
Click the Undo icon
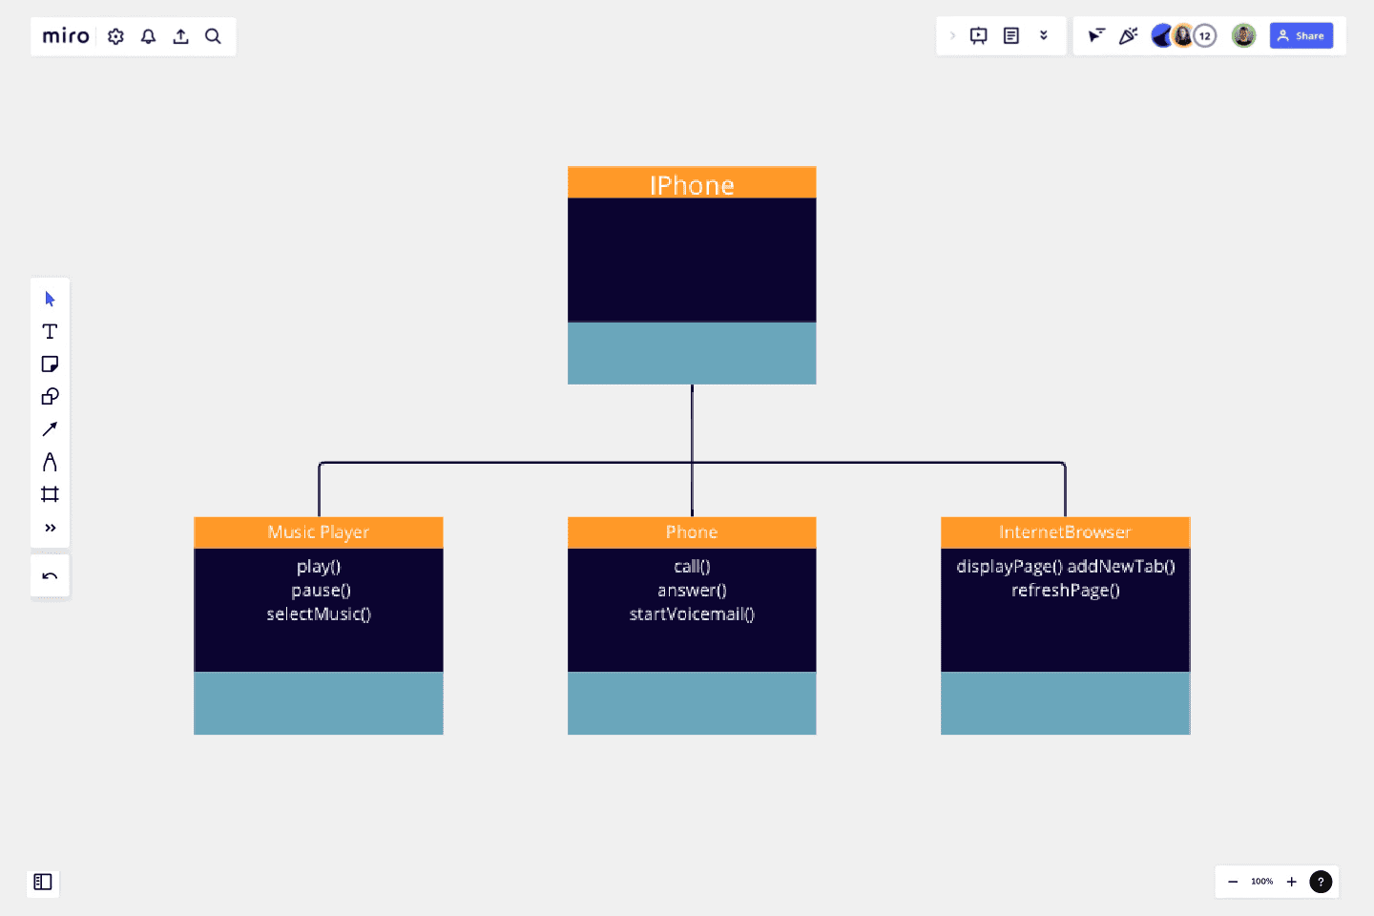(50, 575)
